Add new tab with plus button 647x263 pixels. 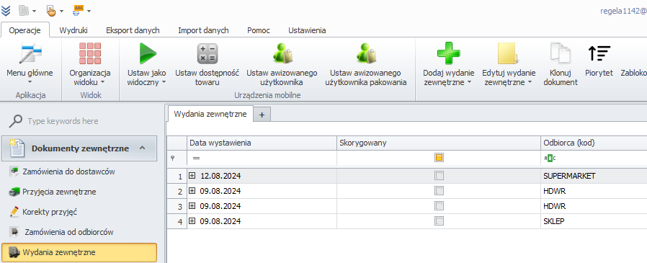tap(262, 115)
